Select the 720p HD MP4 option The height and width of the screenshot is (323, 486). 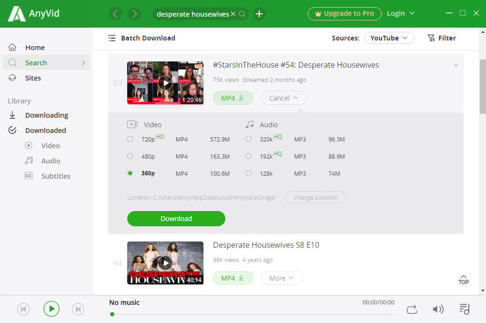pos(130,139)
